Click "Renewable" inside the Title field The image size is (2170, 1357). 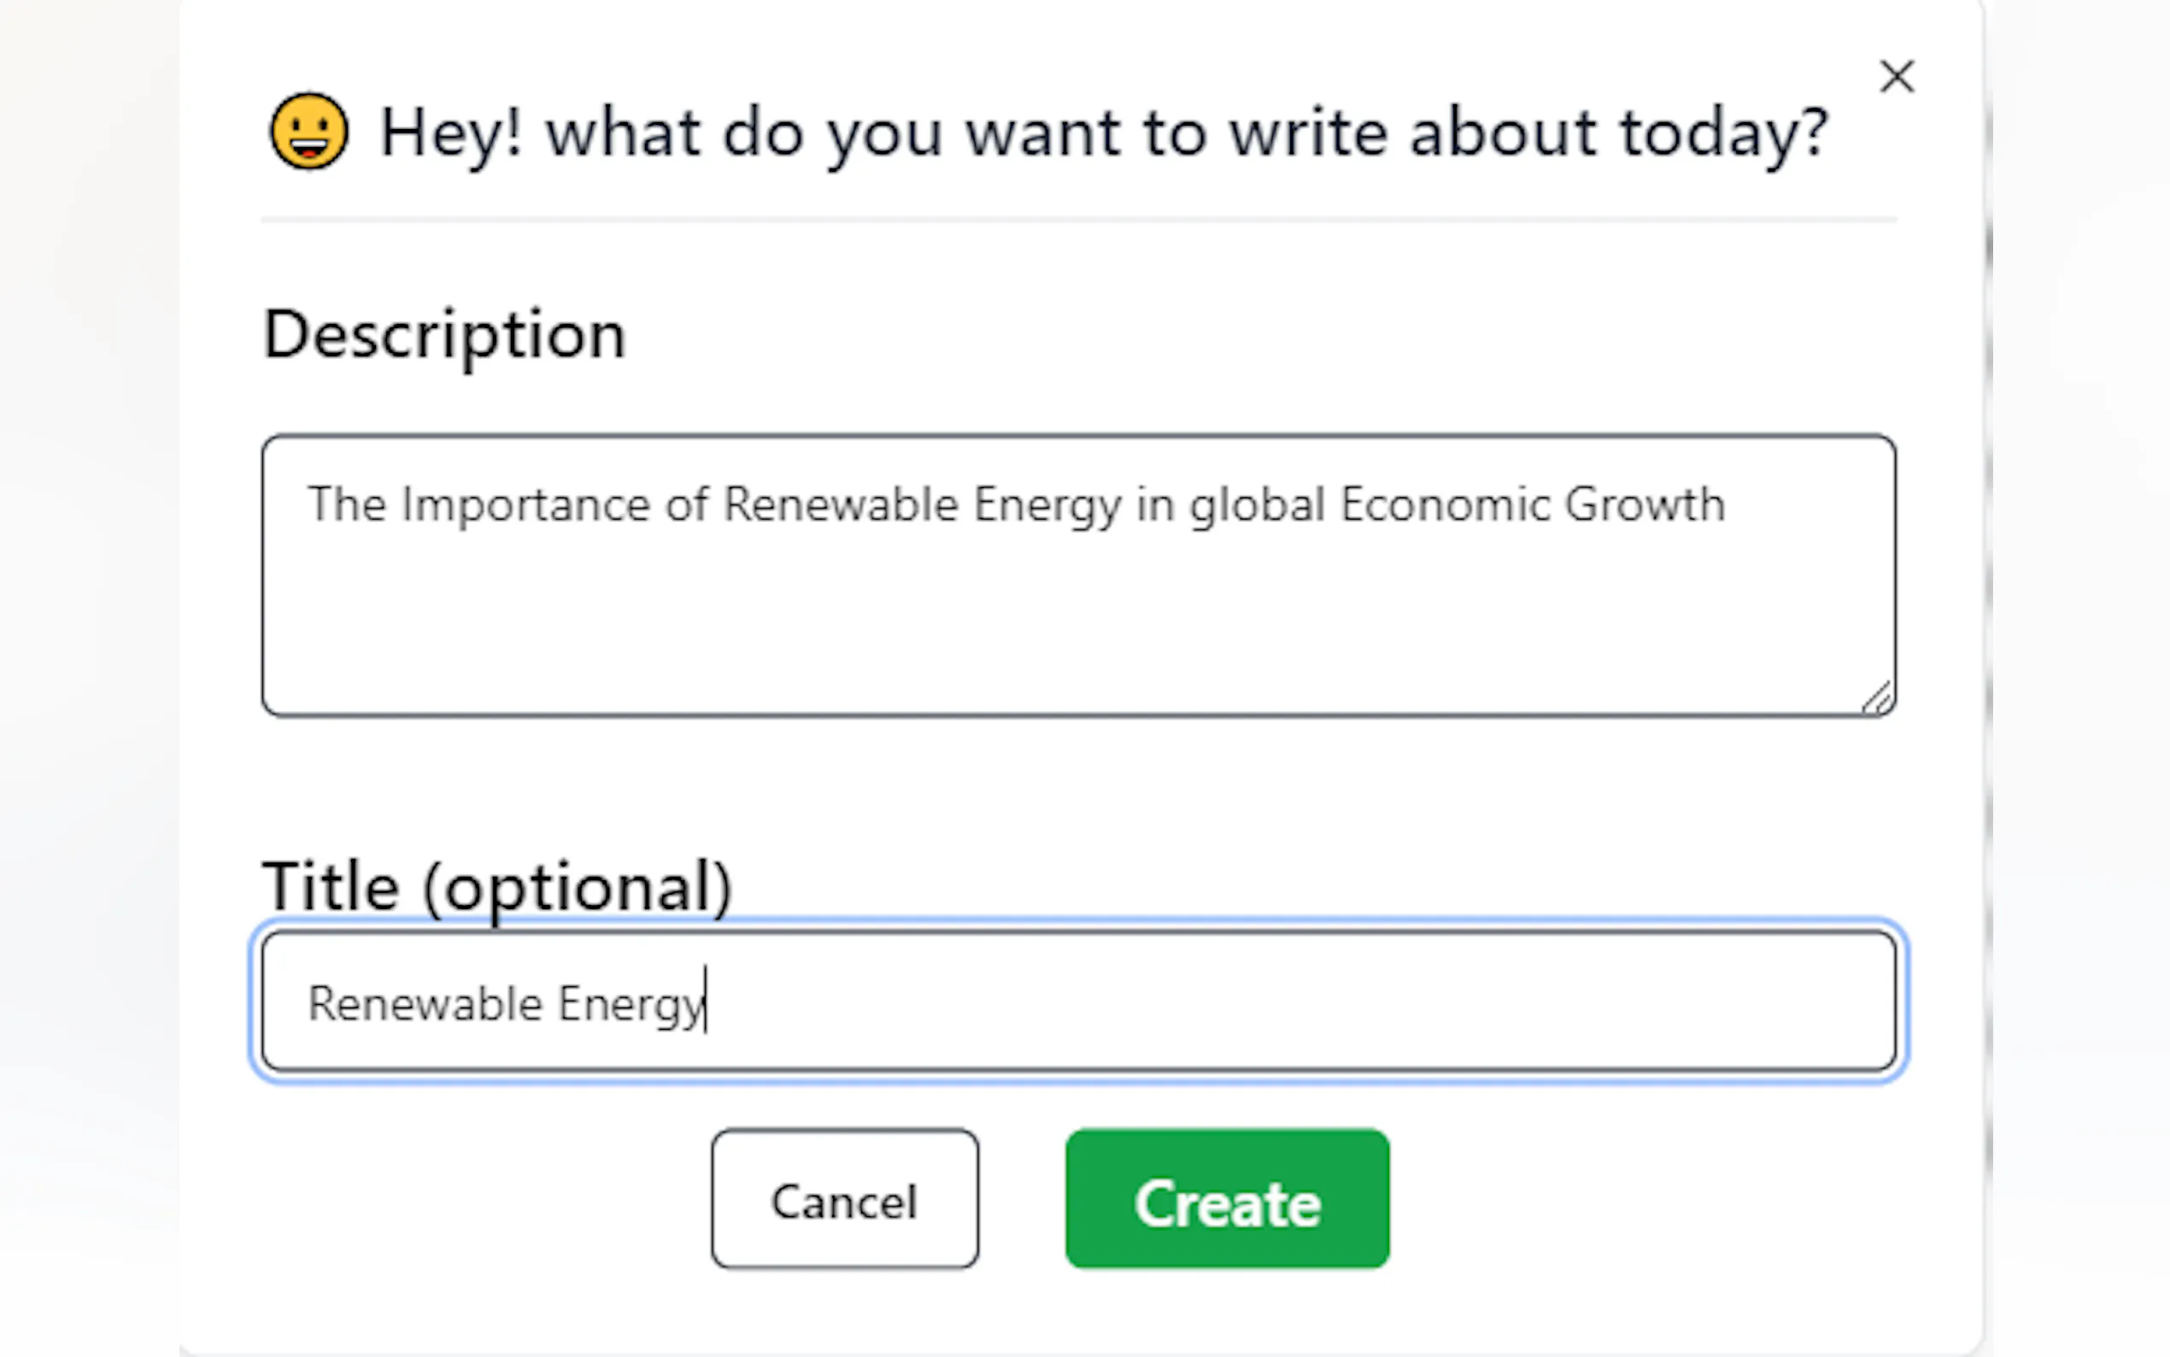coord(425,1003)
